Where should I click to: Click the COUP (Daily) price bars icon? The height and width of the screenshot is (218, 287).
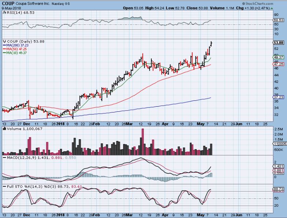(x=3, y=41)
